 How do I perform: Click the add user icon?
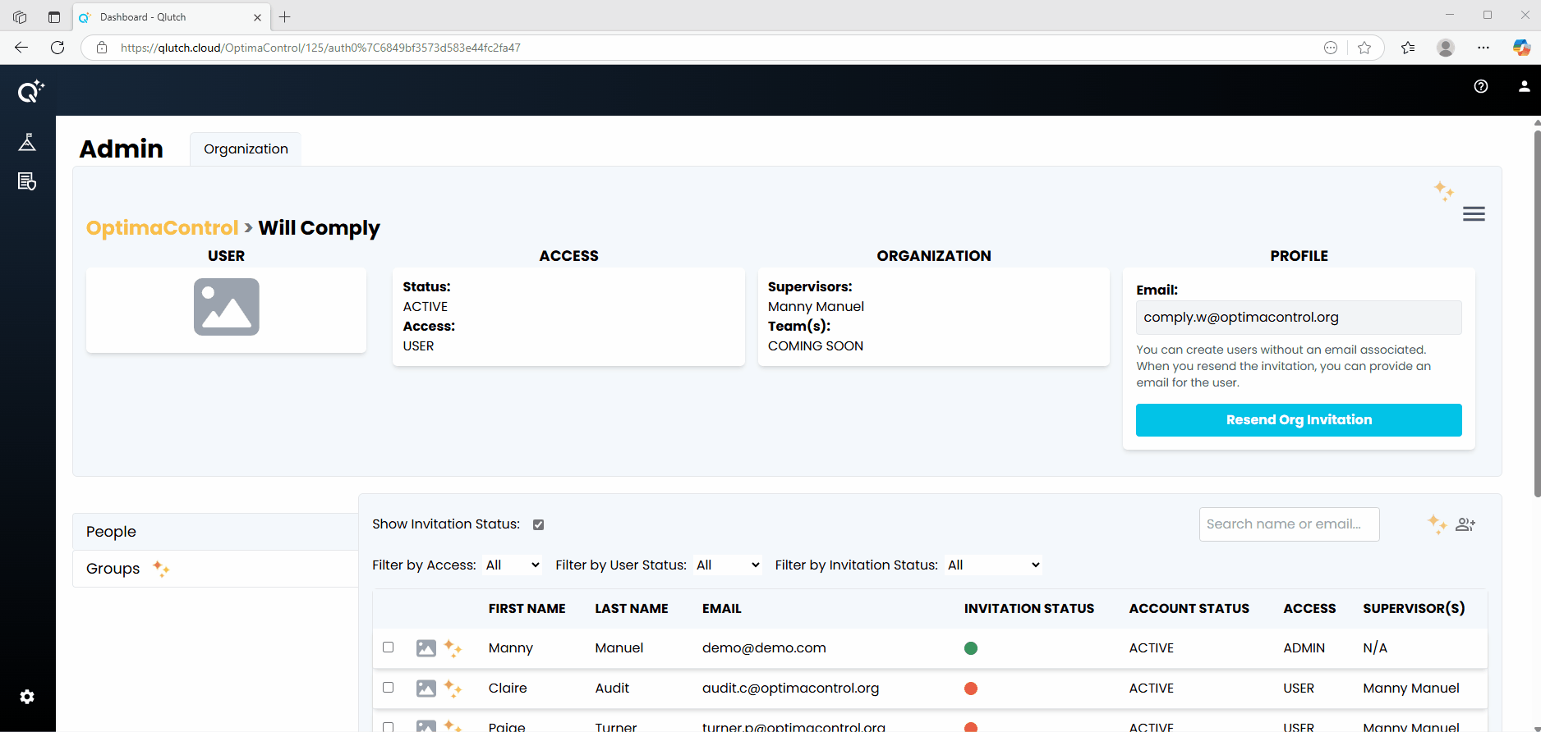(x=1465, y=524)
